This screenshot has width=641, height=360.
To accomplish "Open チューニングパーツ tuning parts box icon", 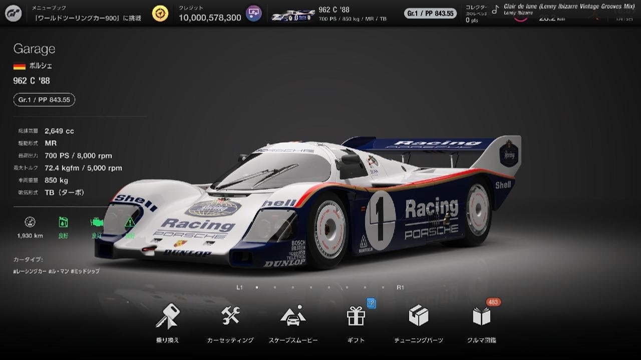I will click(x=419, y=315).
